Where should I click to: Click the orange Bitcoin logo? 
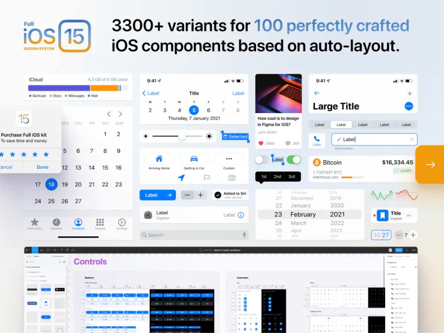tap(317, 162)
